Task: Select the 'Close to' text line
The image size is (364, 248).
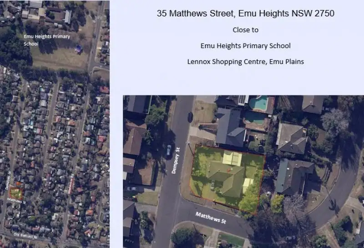Action: [x=245, y=30]
